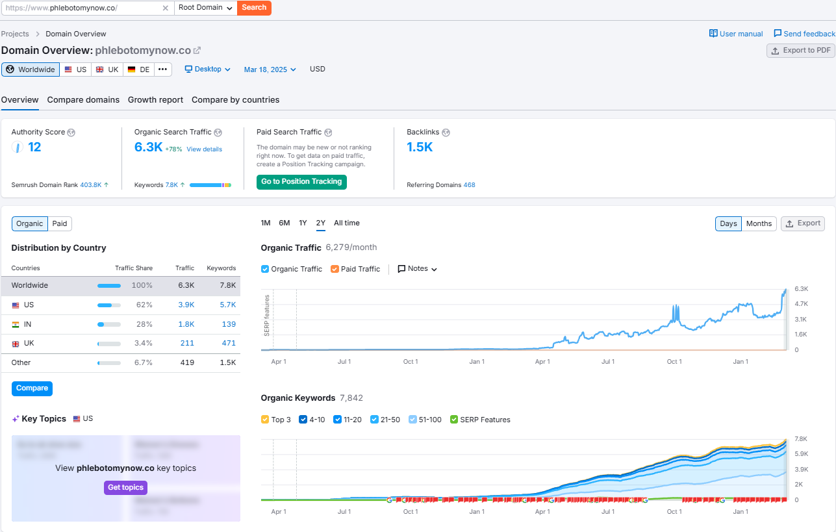The image size is (836, 532).
Task: Click the keywords distribution color bar
Action: [210, 185]
